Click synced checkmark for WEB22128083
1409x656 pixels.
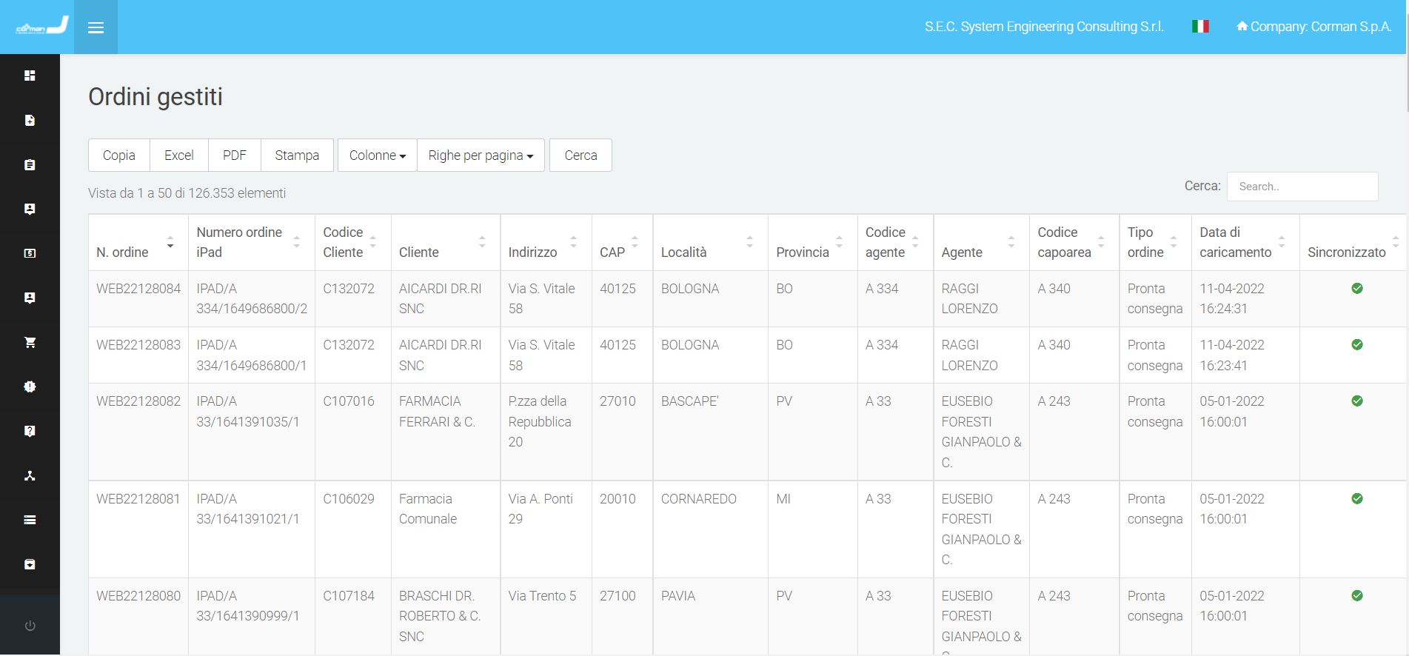click(x=1357, y=345)
